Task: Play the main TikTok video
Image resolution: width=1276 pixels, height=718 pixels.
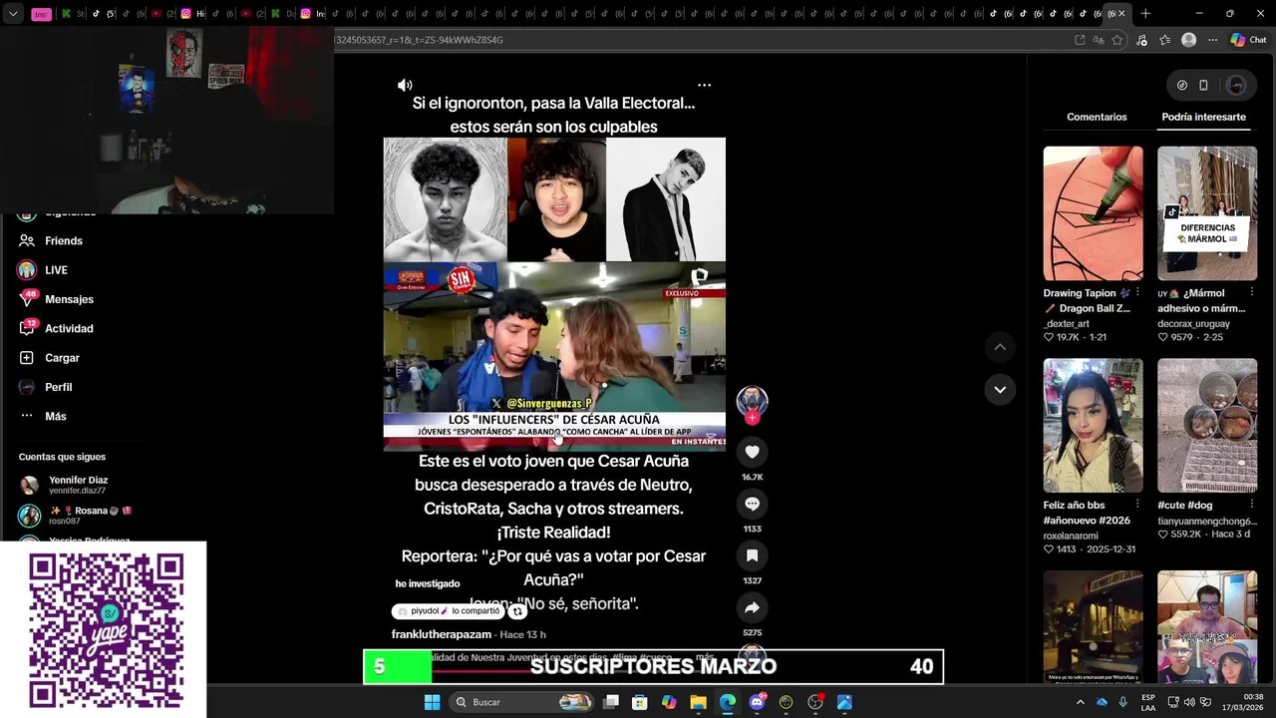Action: point(554,294)
